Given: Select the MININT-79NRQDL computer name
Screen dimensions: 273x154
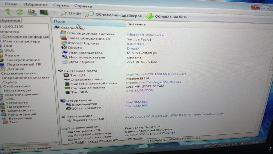Looking at the screenshot, I should point(142,53).
